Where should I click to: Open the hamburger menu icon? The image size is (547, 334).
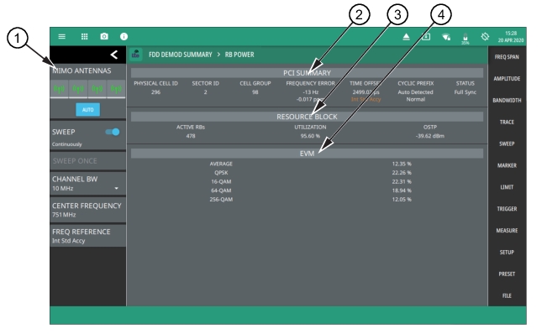[x=61, y=37]
